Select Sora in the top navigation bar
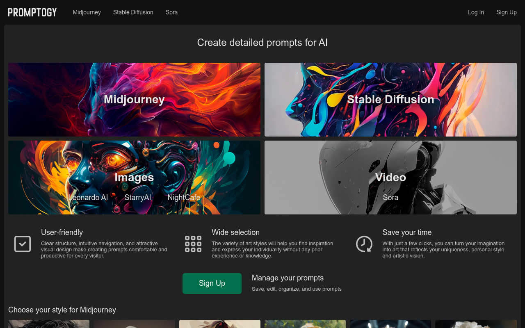The image size is (525, 328). pyautogui.click(x=171, y=12)
